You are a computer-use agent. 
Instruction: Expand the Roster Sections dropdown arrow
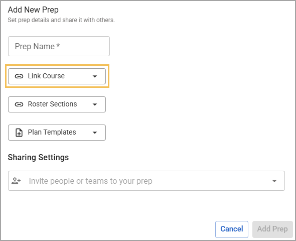(x=95, y=104)
